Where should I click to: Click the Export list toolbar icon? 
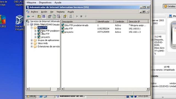(x=59, y=16)
